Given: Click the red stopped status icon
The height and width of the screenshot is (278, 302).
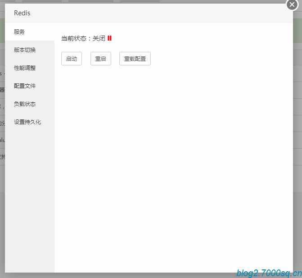Looking at the screenshot, I should pyautogui.click(x=109, y=38).
